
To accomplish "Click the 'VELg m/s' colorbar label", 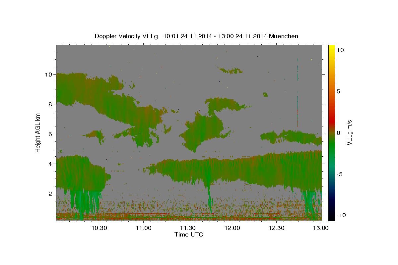I will tap(349, 132).
